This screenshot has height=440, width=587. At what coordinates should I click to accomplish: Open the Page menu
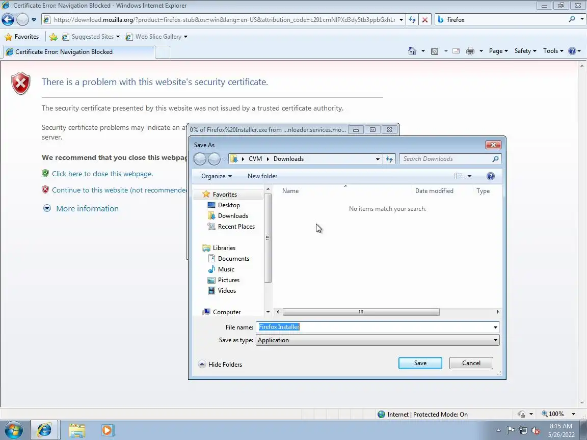498,51
